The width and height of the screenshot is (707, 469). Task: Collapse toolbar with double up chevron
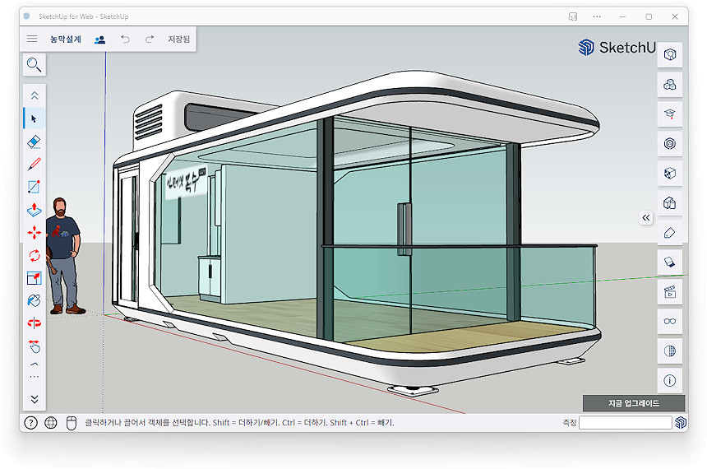[35, 95]
